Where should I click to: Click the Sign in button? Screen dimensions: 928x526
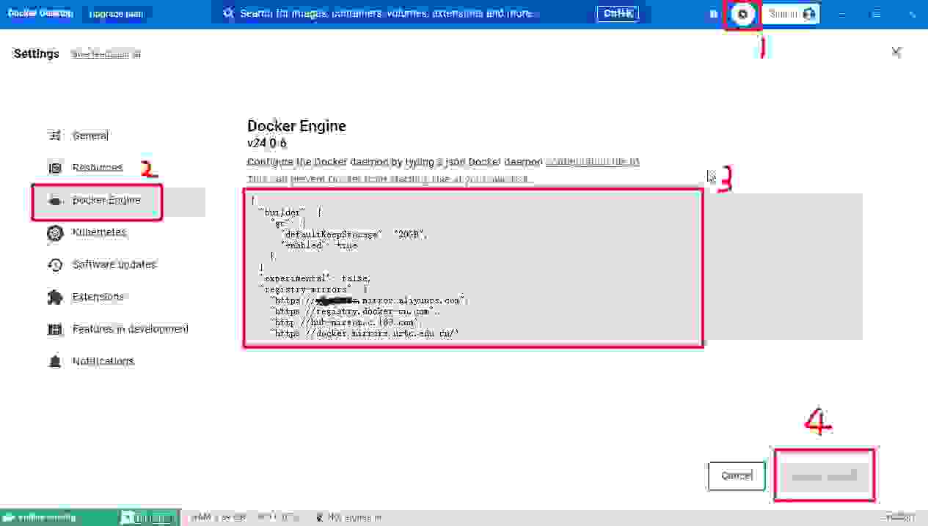point(791,14)
